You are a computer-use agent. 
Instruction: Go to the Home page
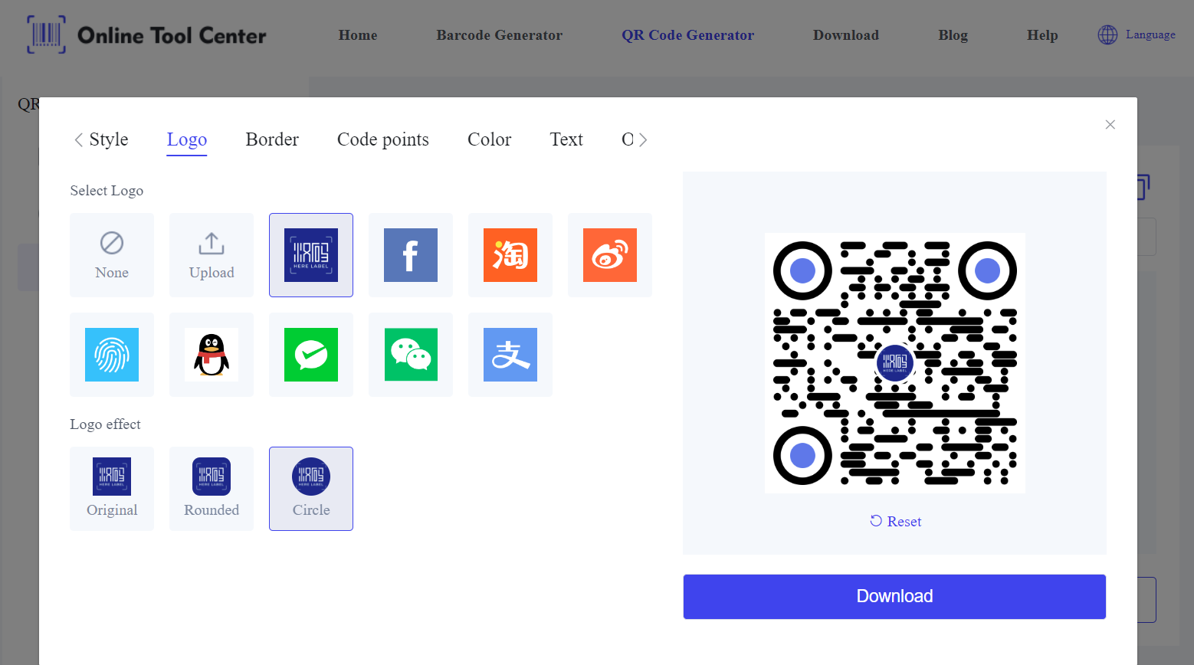coord(358,35)
